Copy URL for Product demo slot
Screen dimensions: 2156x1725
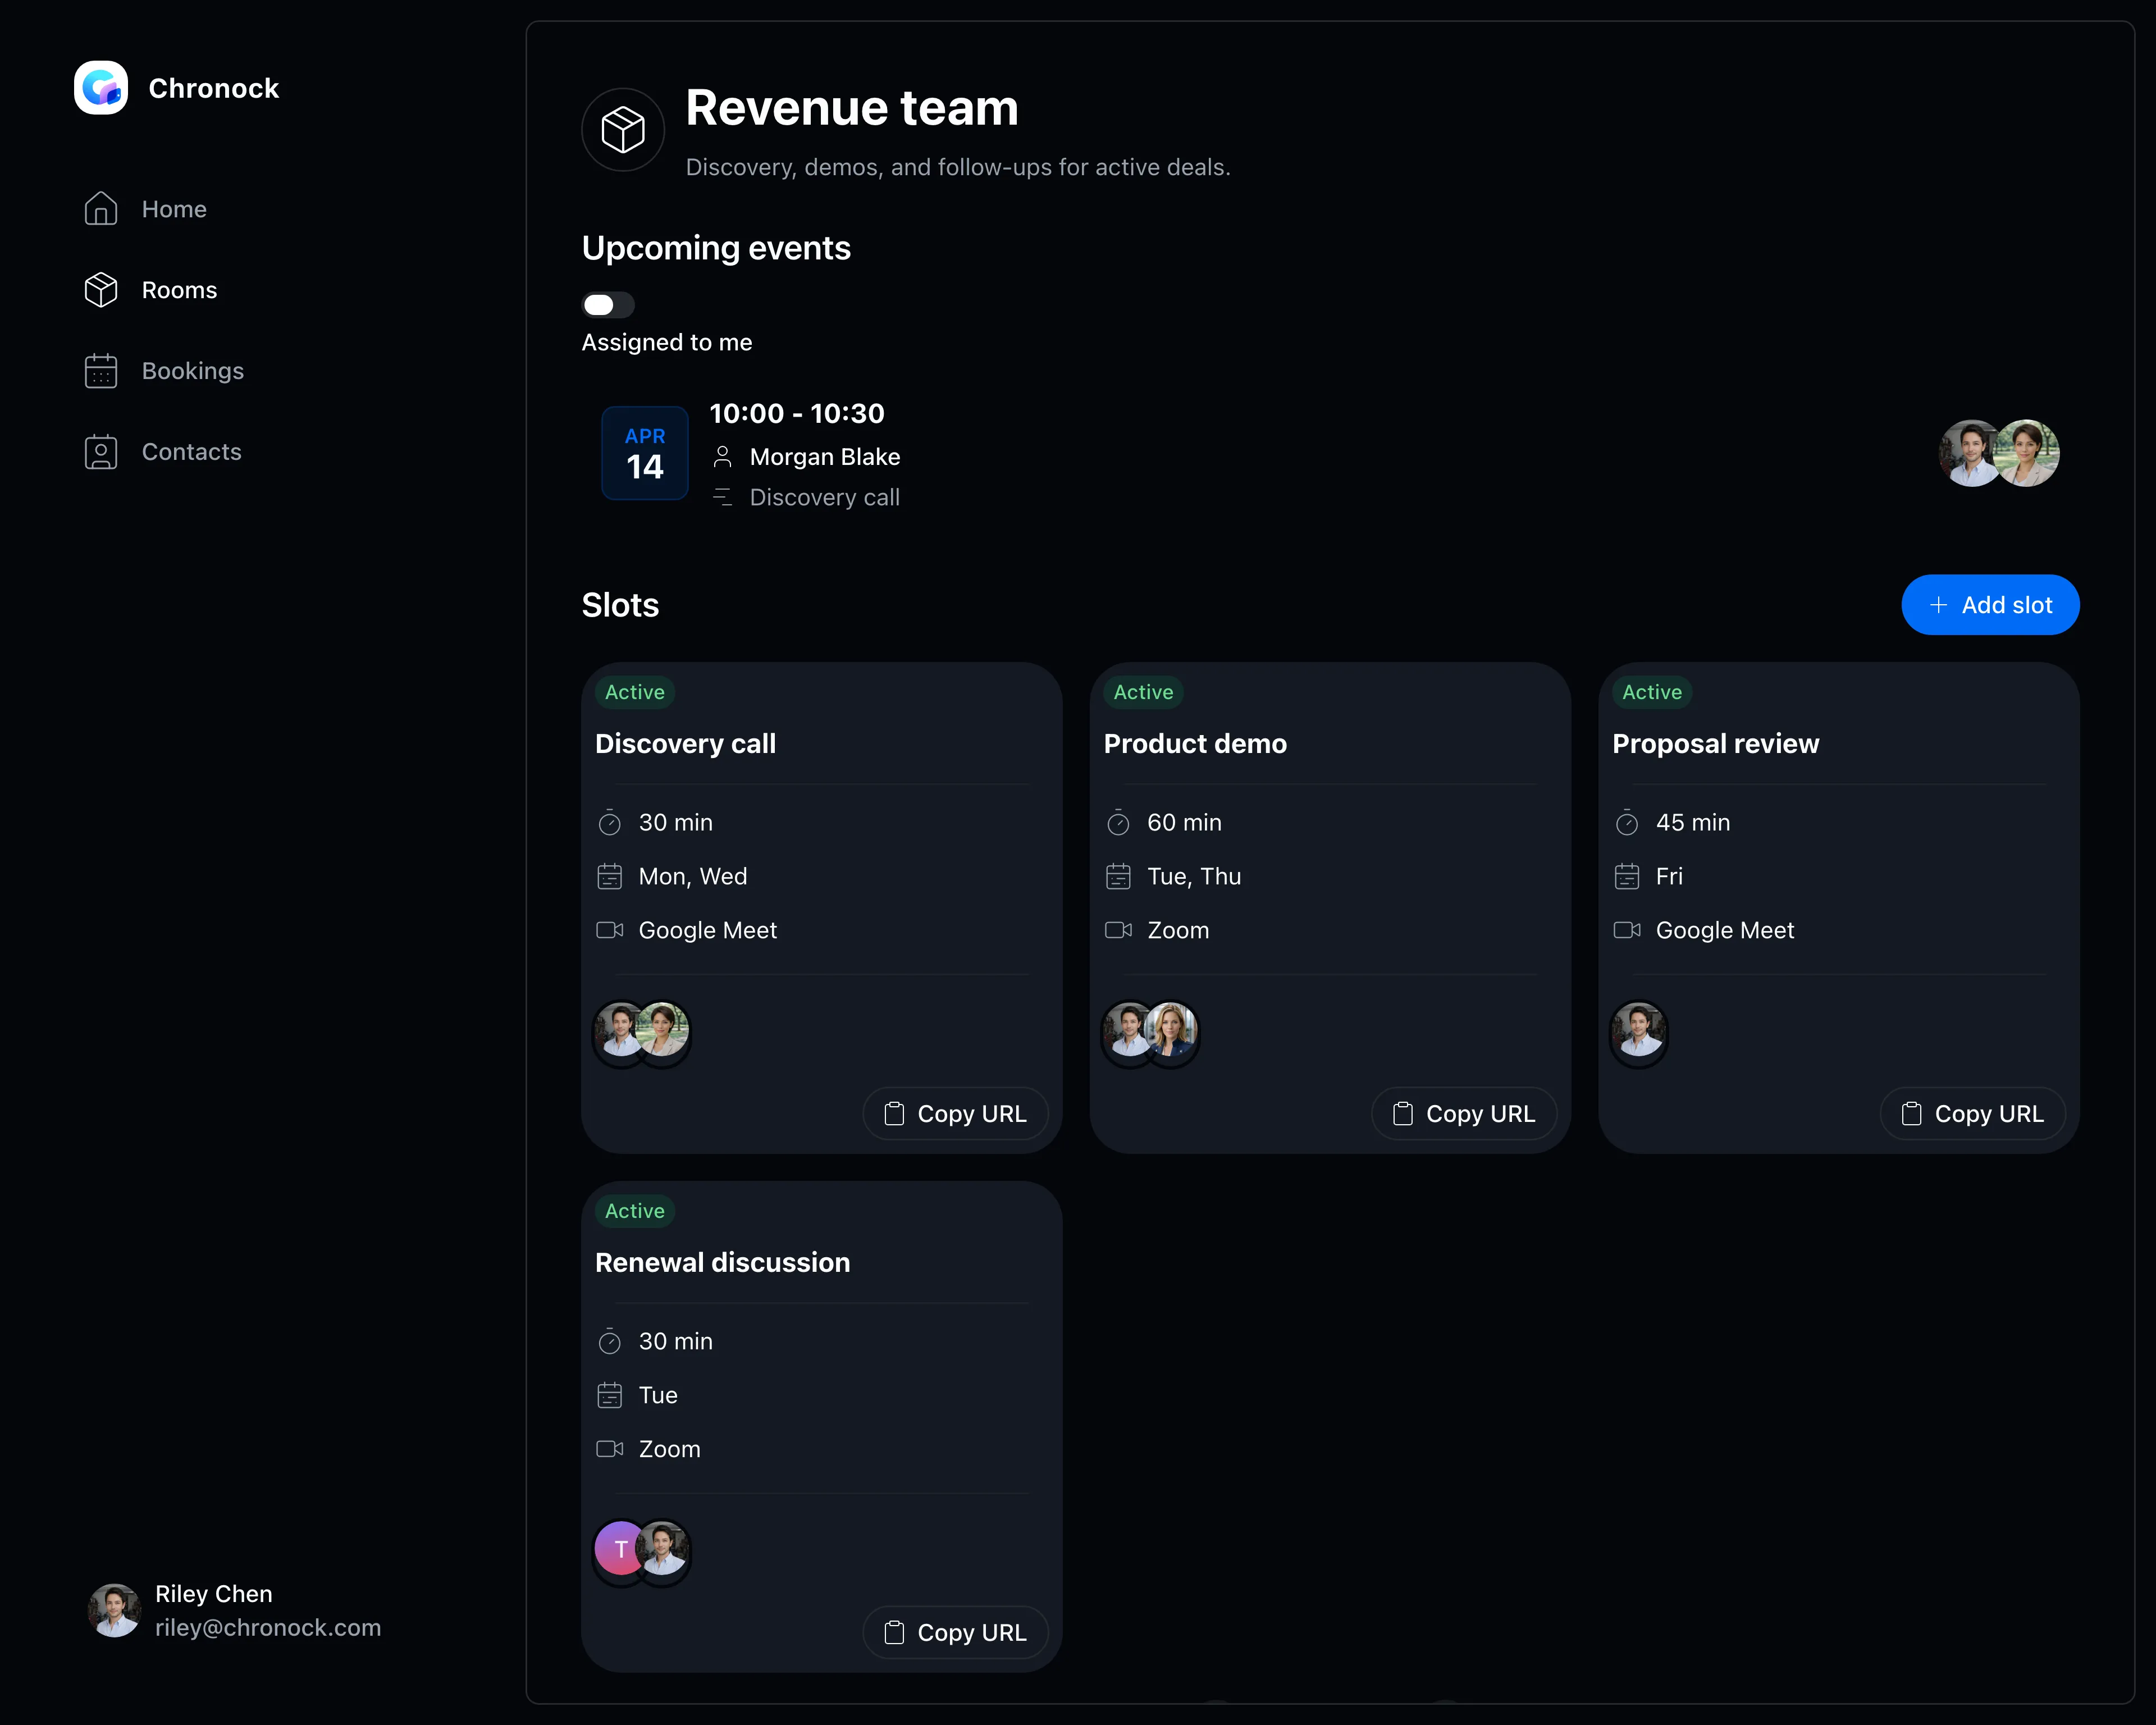1464,1114
